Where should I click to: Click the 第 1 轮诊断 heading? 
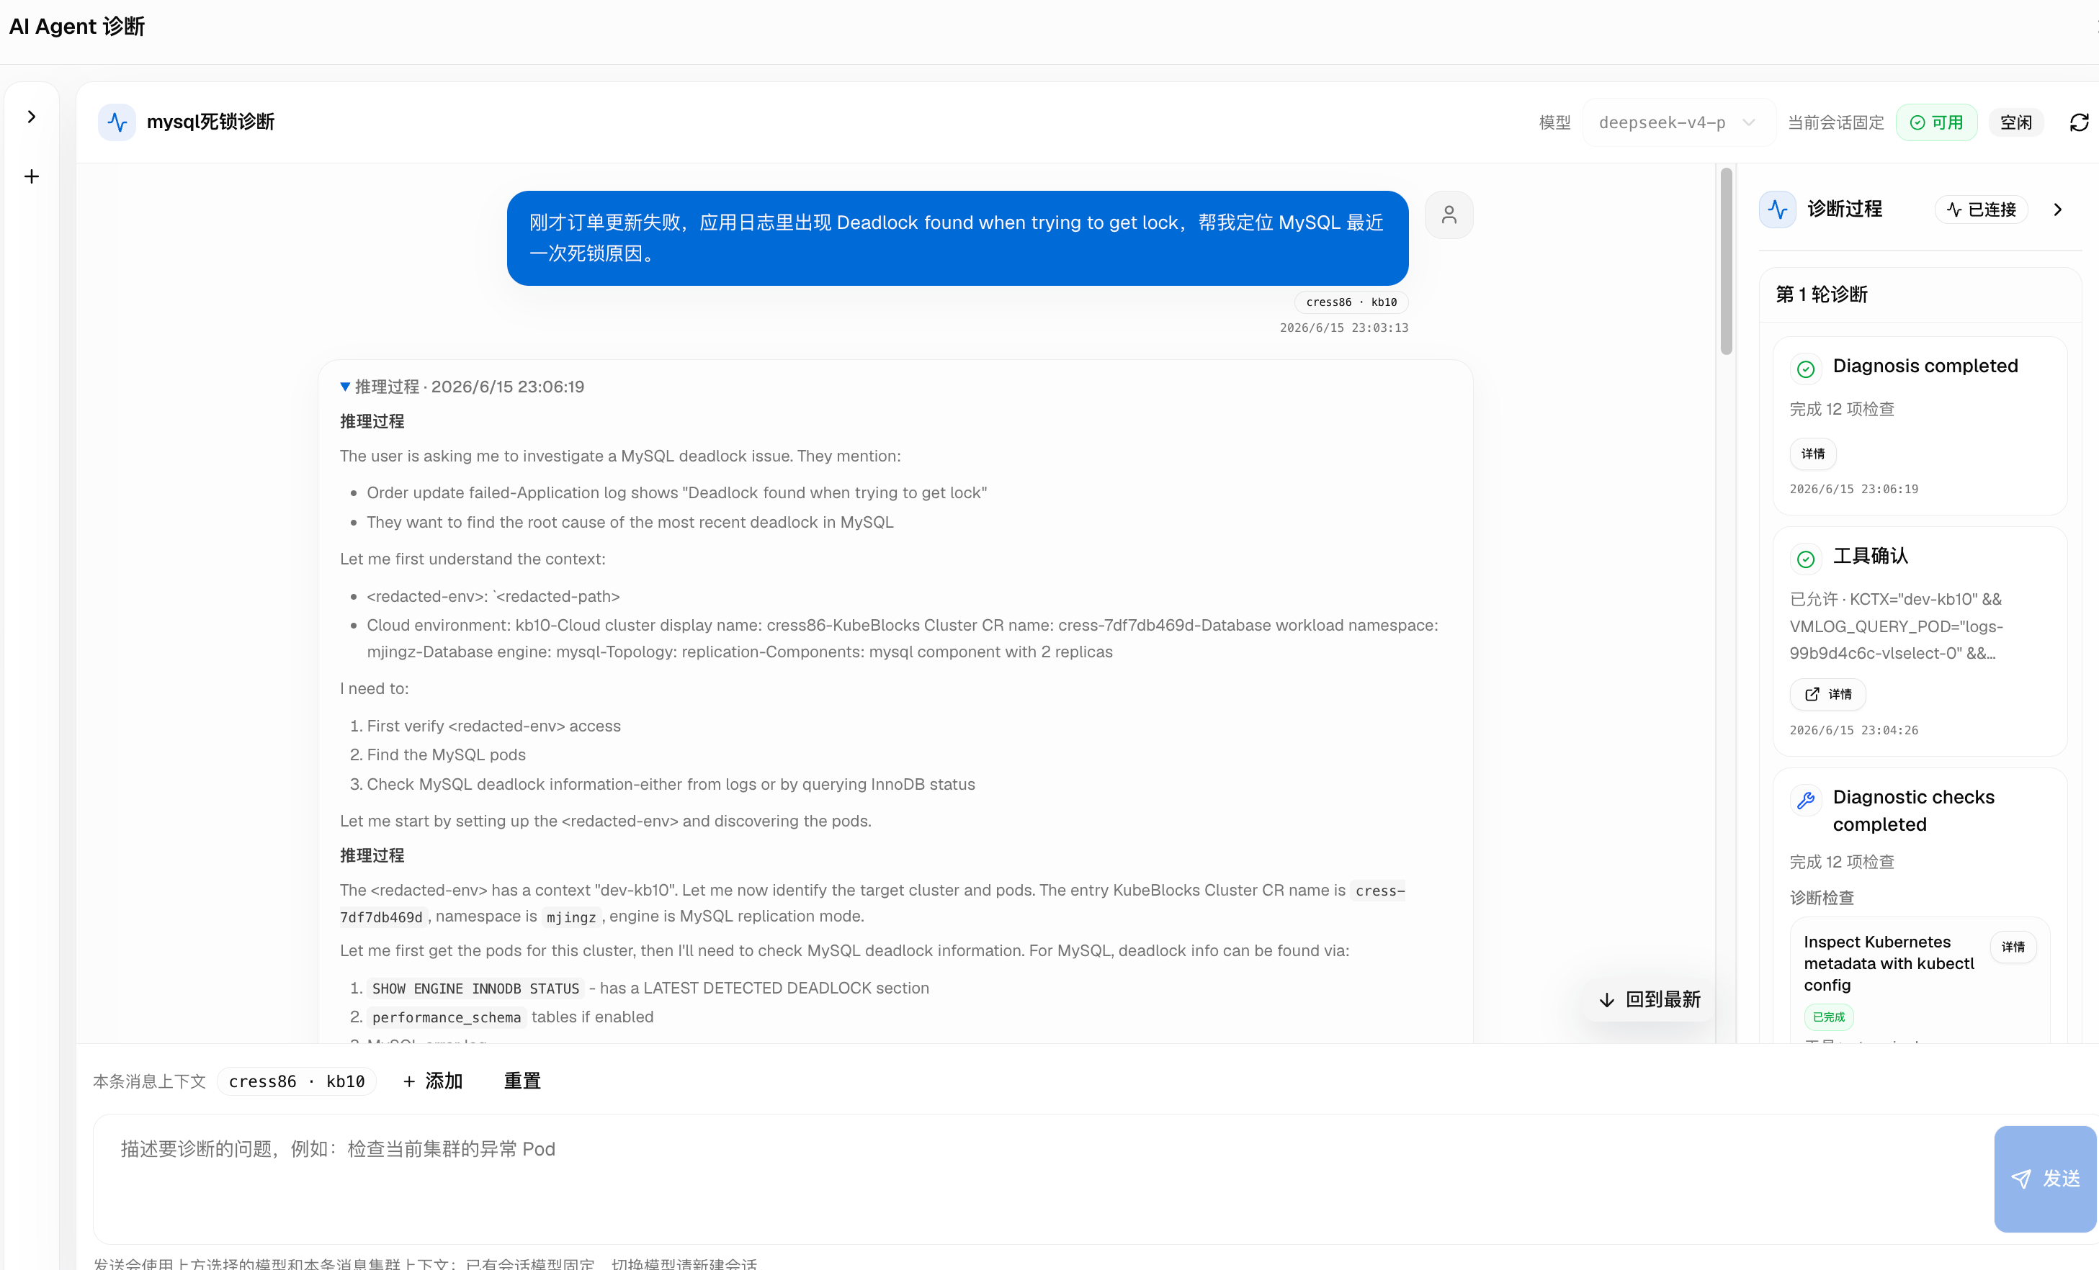[x=1821, y=294]
